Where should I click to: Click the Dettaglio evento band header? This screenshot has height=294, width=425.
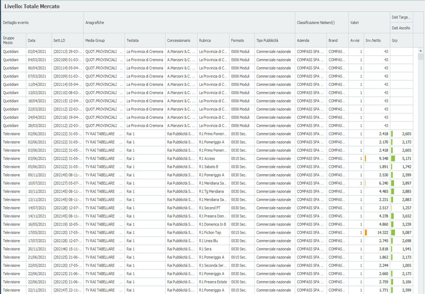pos(16,23)
